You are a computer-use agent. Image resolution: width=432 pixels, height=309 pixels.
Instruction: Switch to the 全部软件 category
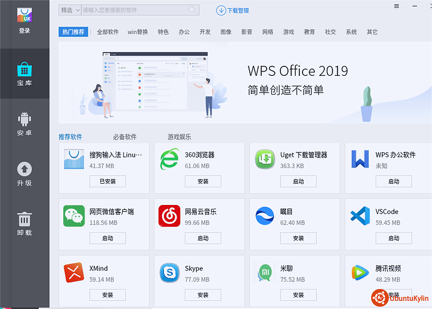pyautogui.click(x=108, y=32)
